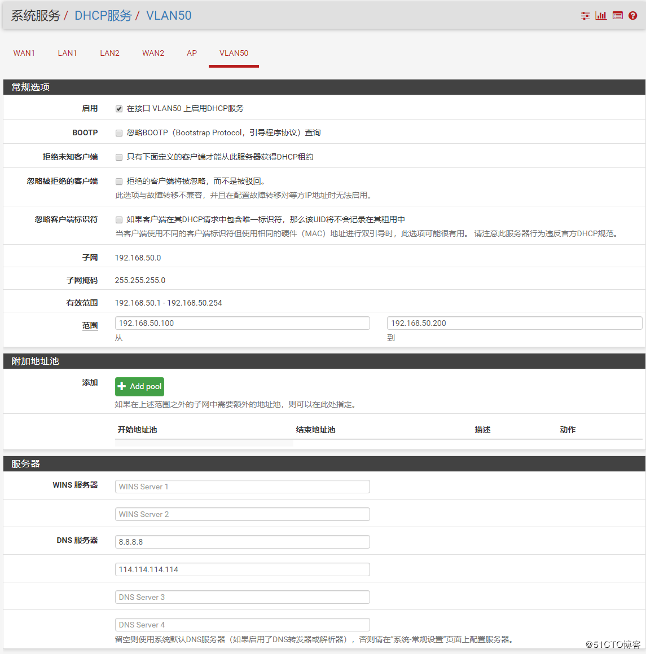Switch to the WAN1 tab
The height and width of the screenshot is (654, 646).
24,53
